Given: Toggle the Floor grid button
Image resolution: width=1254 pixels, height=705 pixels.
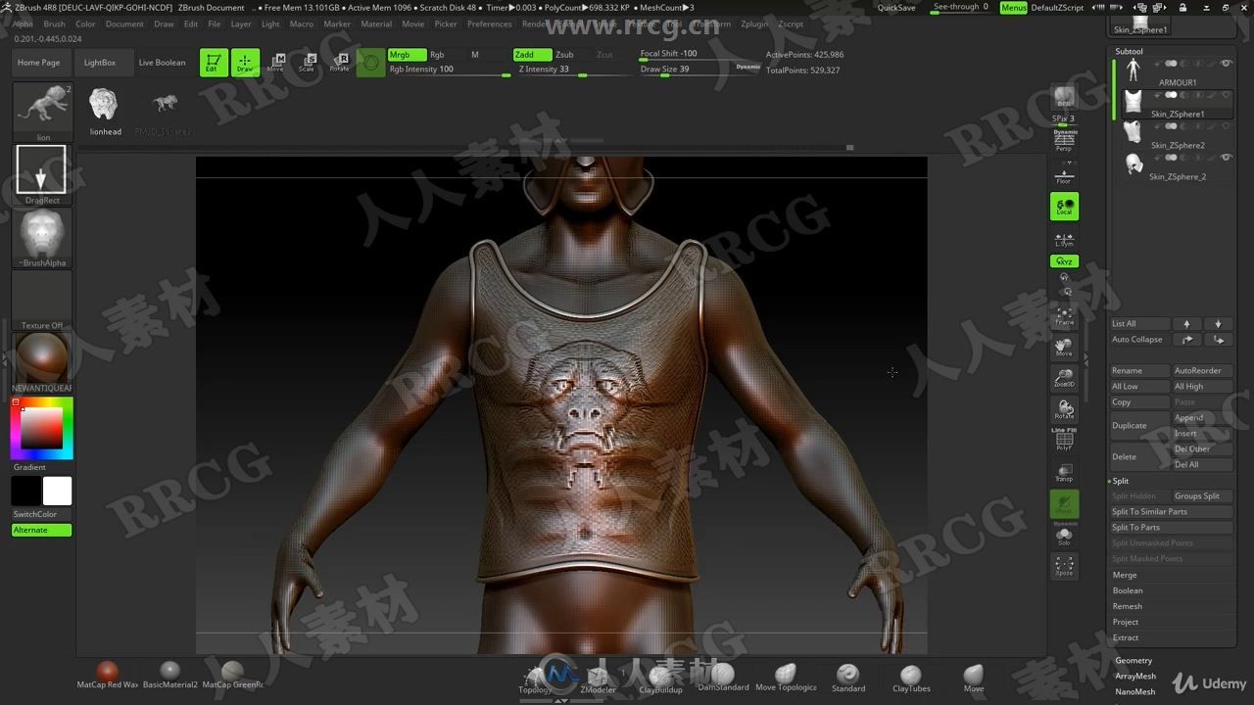Looking at the screenshot, I should pyautogui.click(x=1064, y=174).
